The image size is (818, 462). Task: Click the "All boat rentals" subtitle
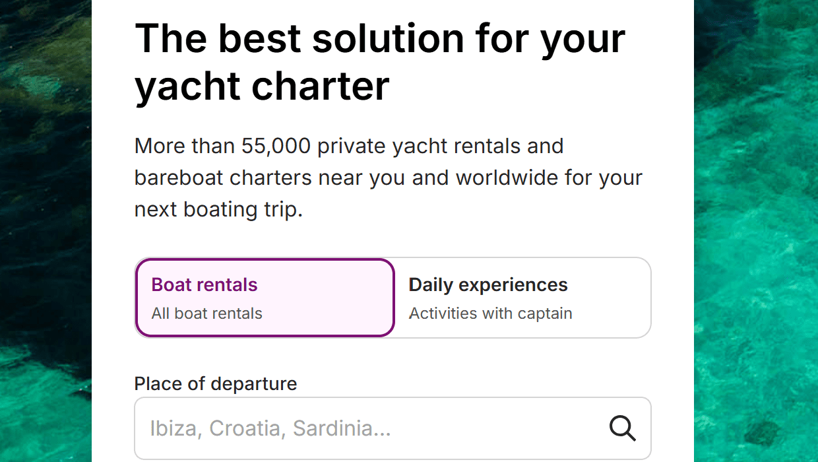[x=207, y=313]
